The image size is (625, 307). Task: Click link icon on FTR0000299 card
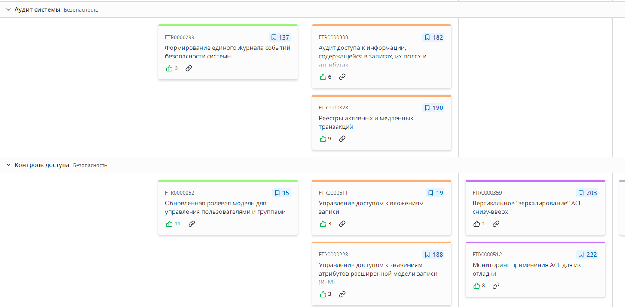(189, 68)
